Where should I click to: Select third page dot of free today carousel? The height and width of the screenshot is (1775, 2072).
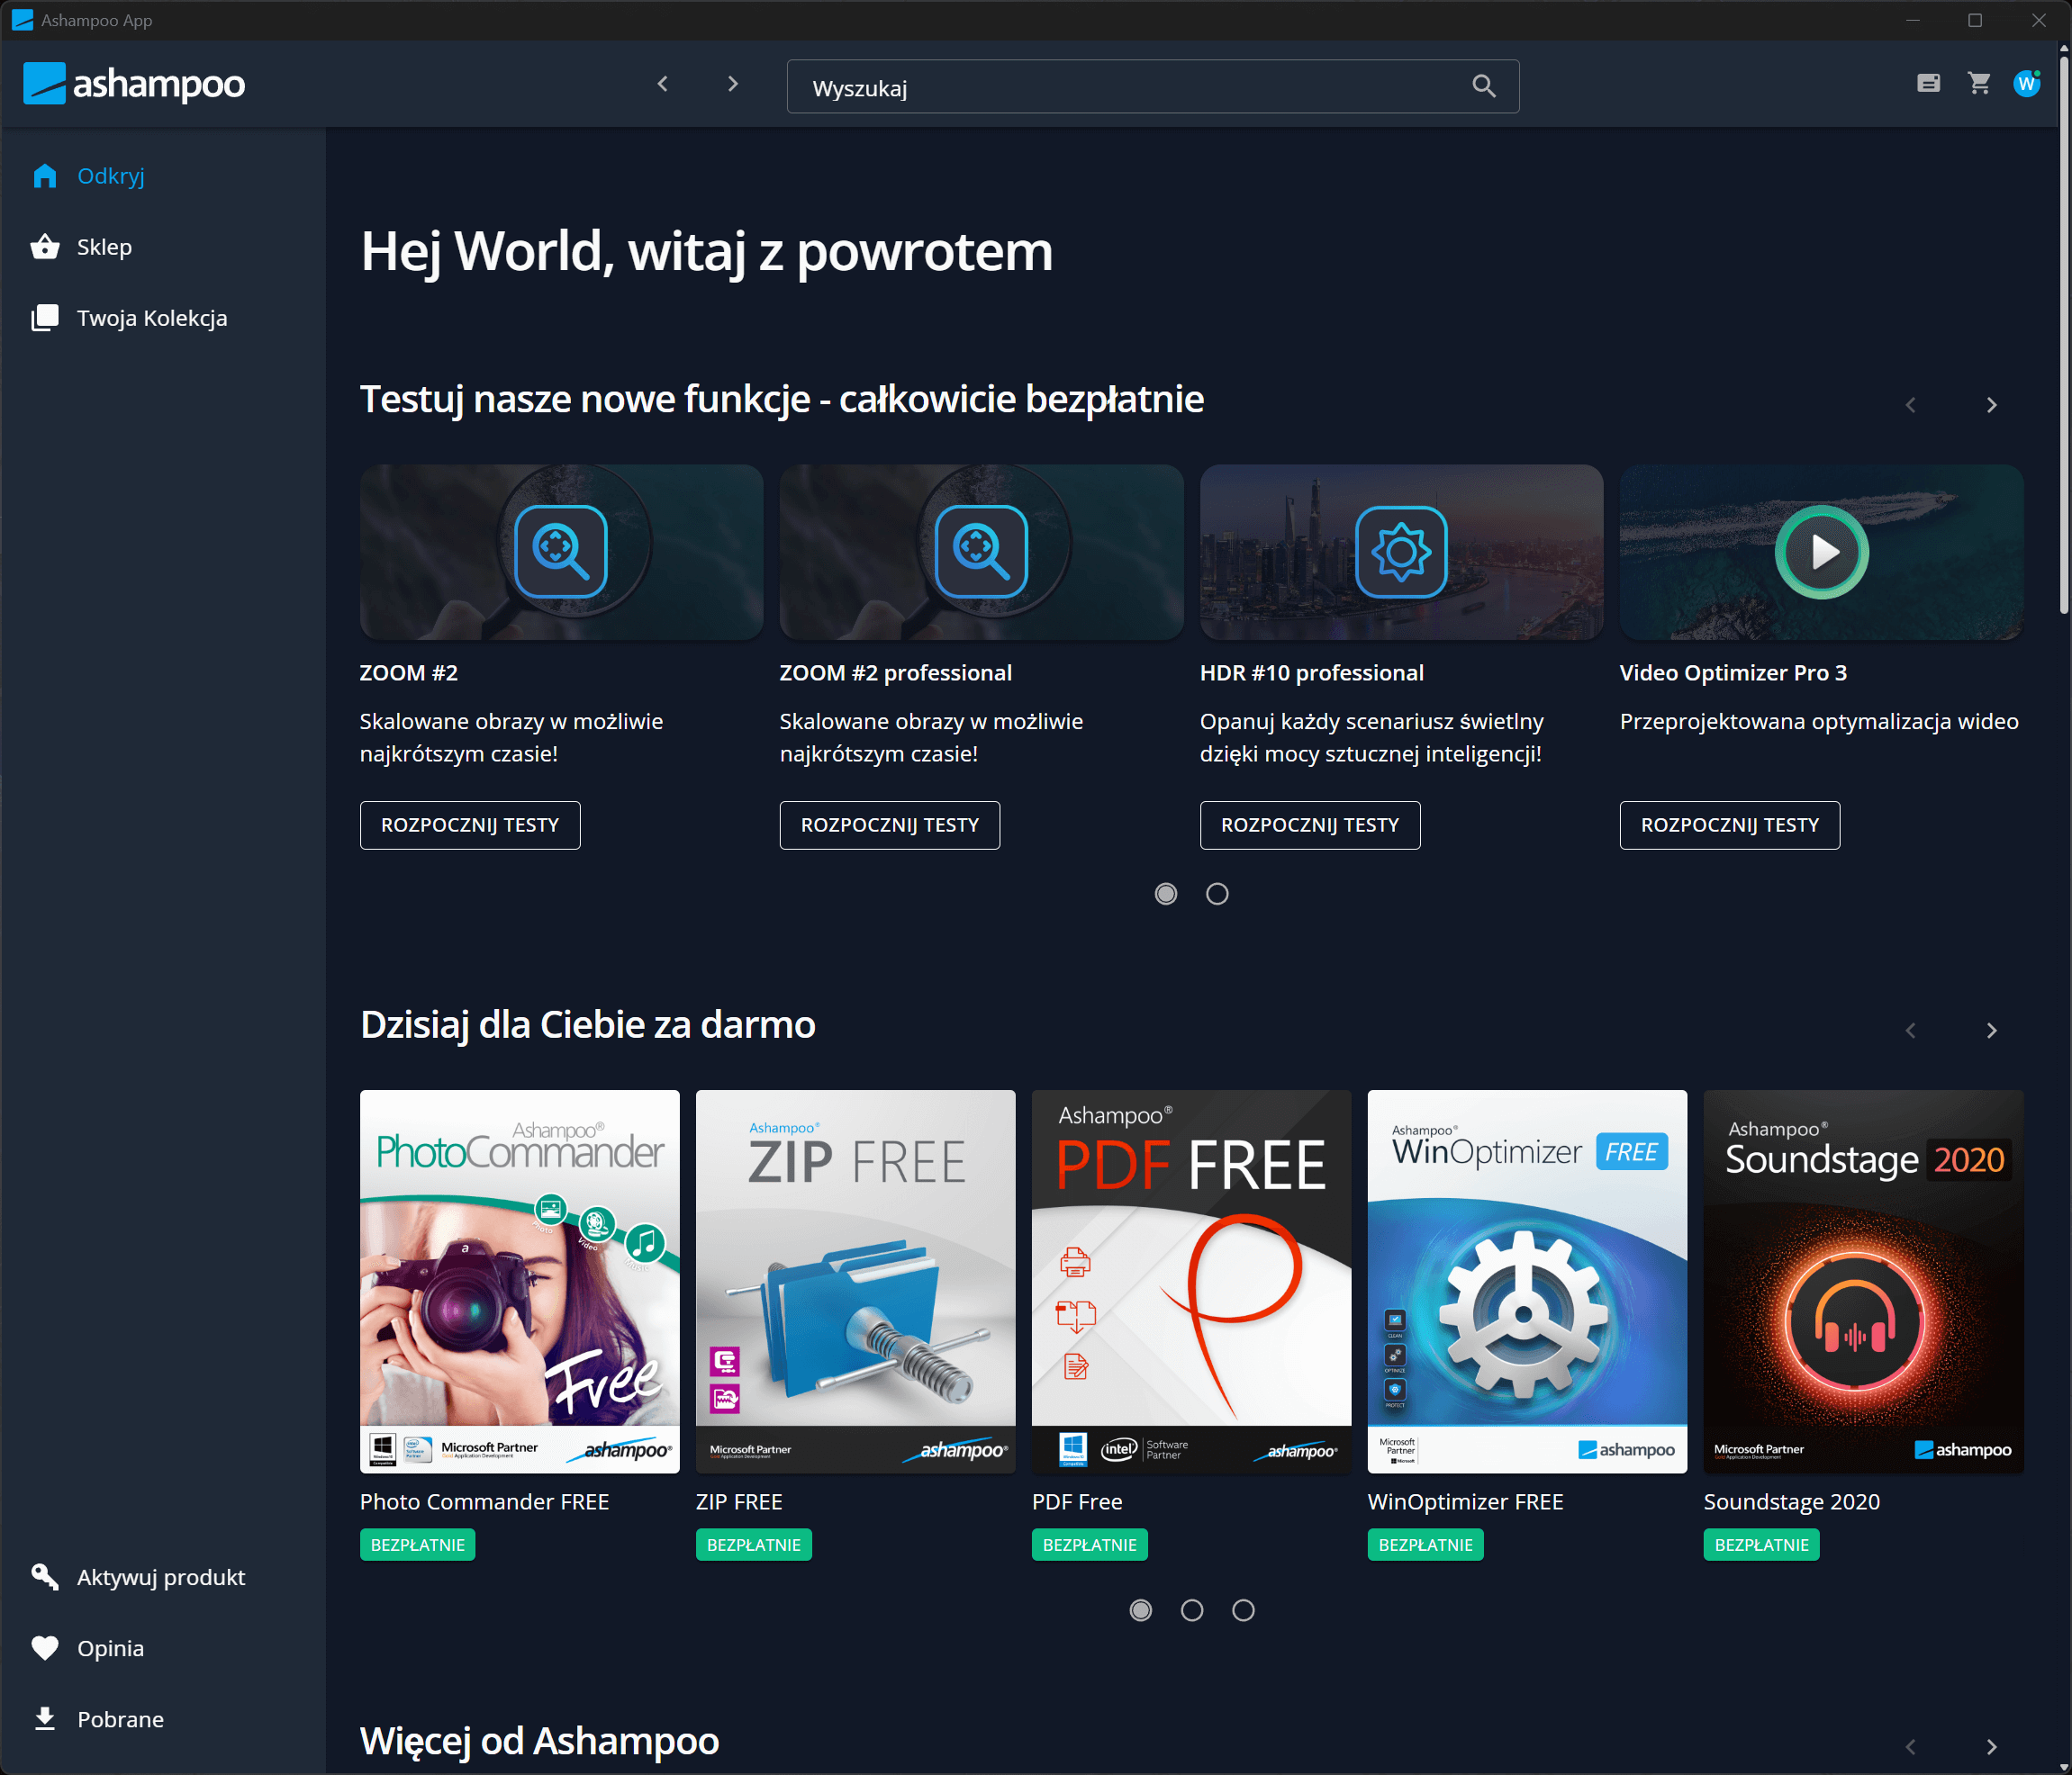click(1243, 1610)
